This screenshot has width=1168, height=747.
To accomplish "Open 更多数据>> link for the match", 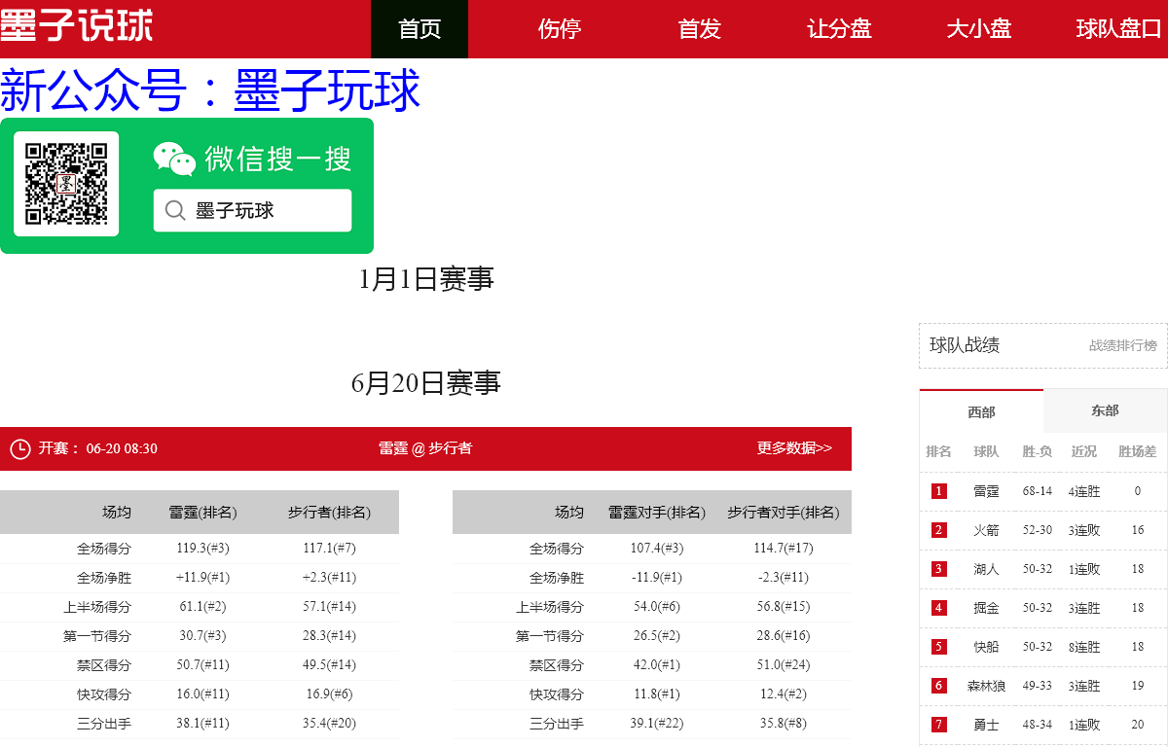I will 794,448.
